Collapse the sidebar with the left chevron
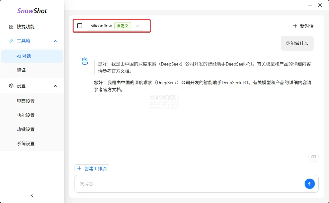This screenshot has height=203, width=329. 32,195
